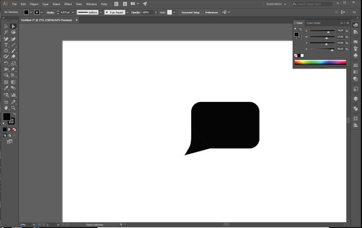Open the Object menu
Image resolution: width=362 pixels, height=228 pixels.
[34, 4]
